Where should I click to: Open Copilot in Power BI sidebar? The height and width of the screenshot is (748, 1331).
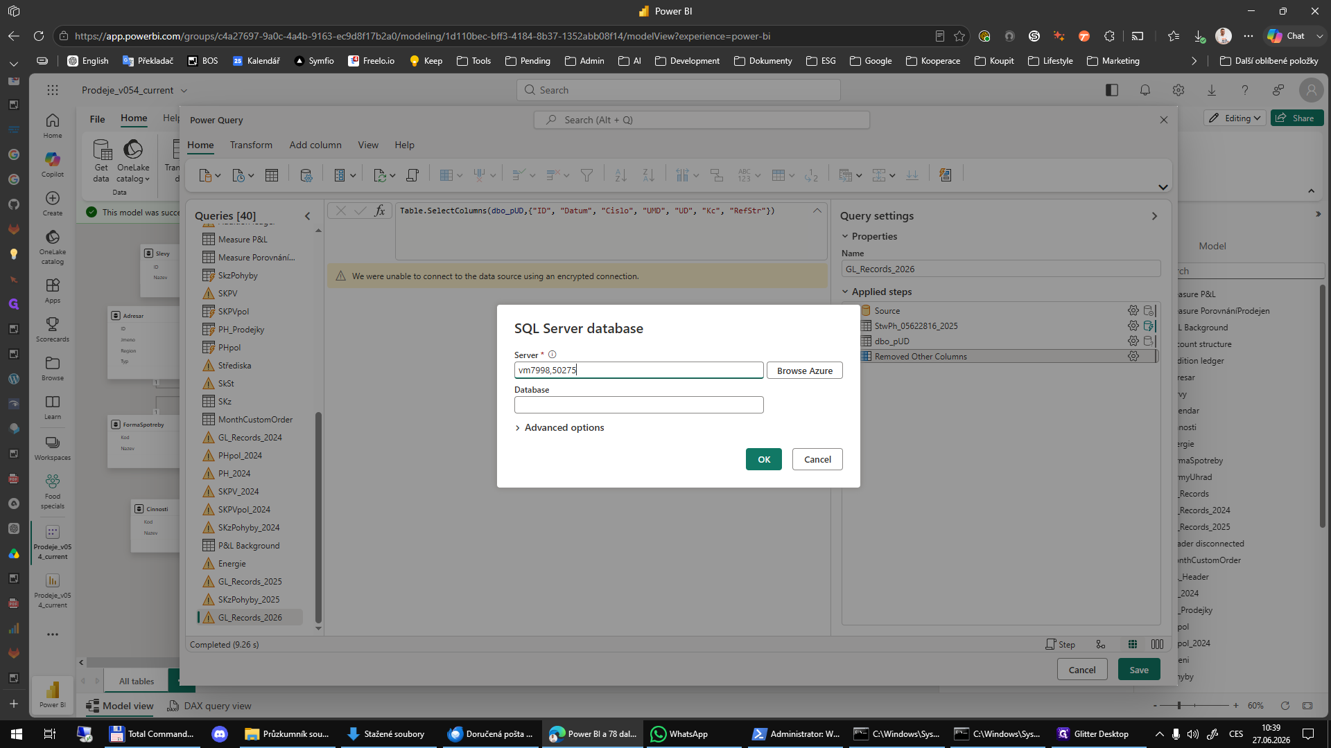point(53,164)
